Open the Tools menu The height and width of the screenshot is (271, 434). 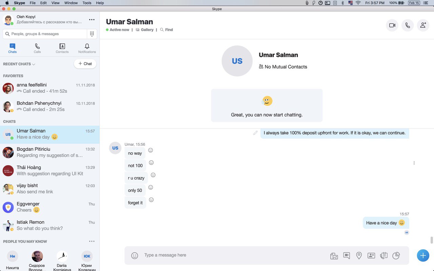click(87, 3)
